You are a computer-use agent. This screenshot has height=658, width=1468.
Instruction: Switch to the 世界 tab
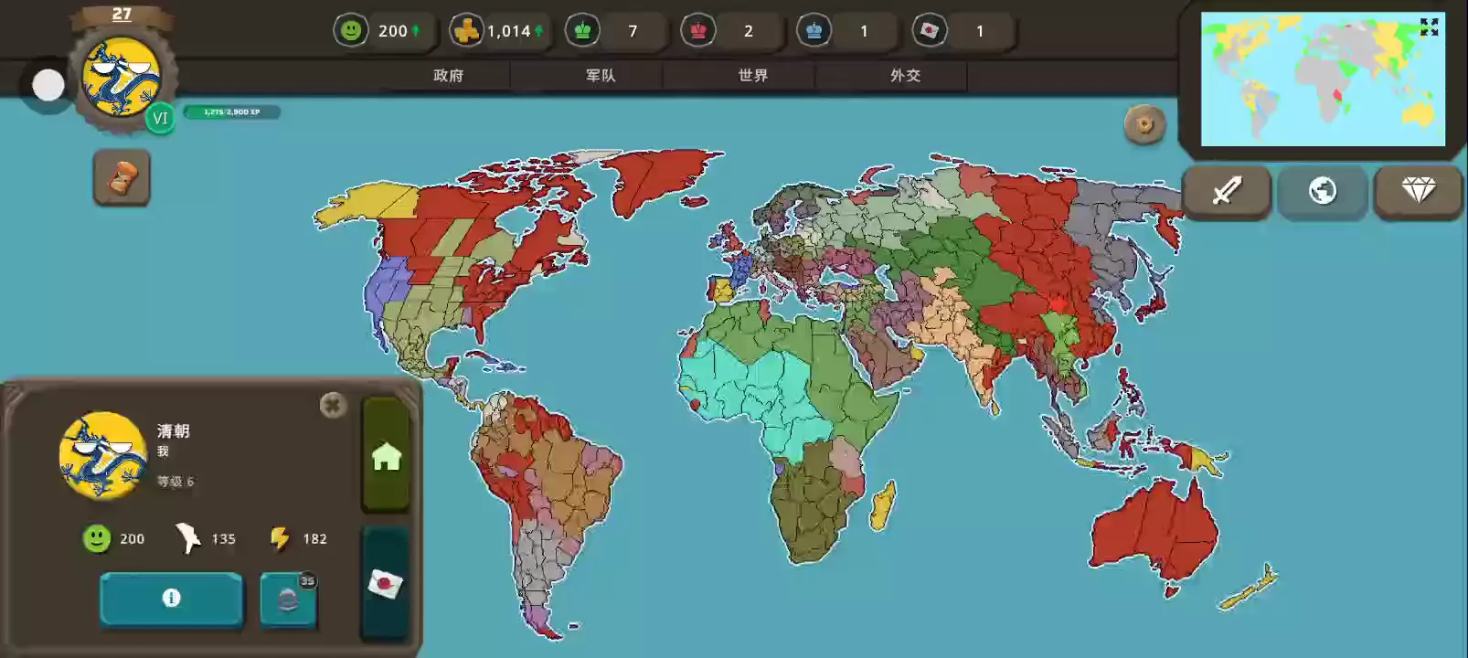(753, 76)
